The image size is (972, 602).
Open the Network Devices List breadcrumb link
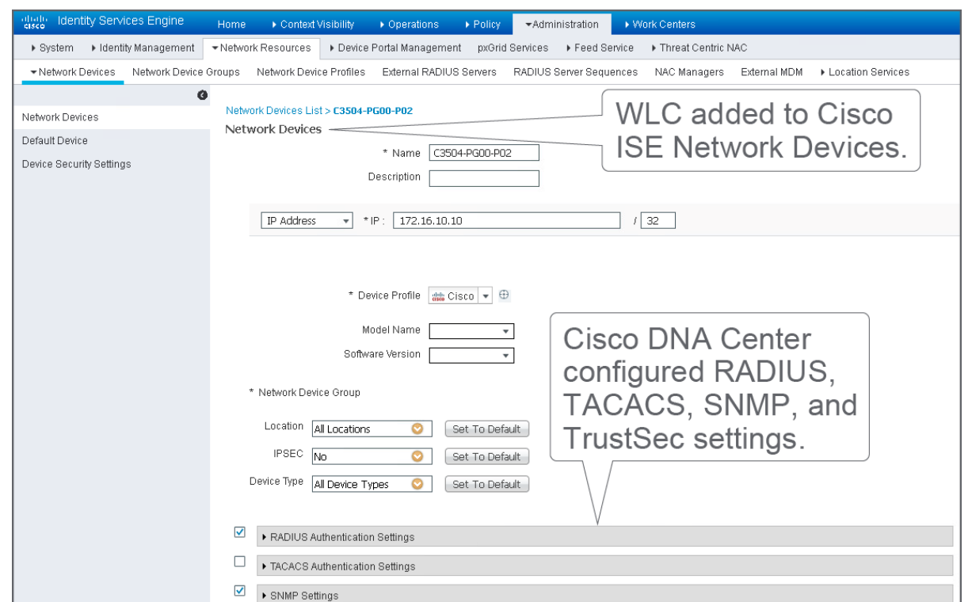click(x=273, y=111)
